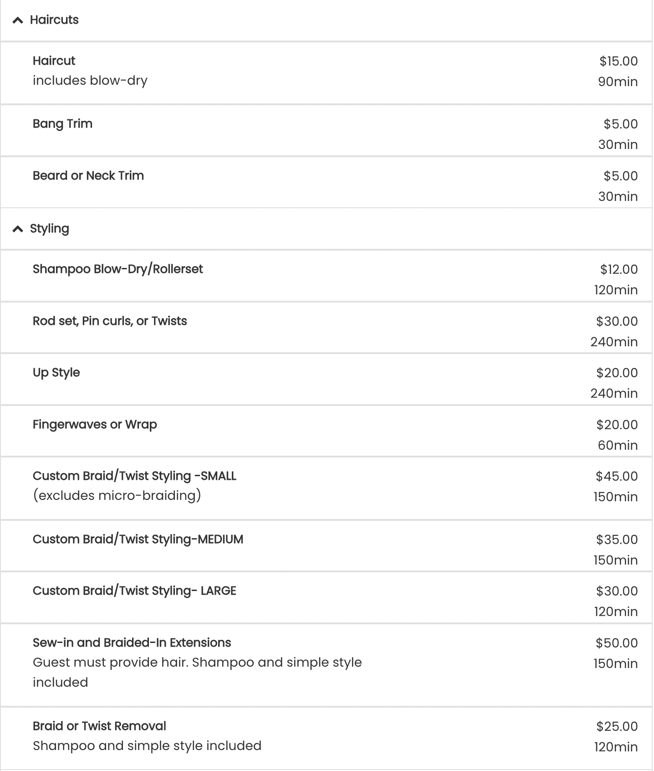Image resolution: width=654 pixels, height=771 pixels.
Task: Select the Haircut service with blow-dry
Action: pyautogui.click(x=326, y=73)
